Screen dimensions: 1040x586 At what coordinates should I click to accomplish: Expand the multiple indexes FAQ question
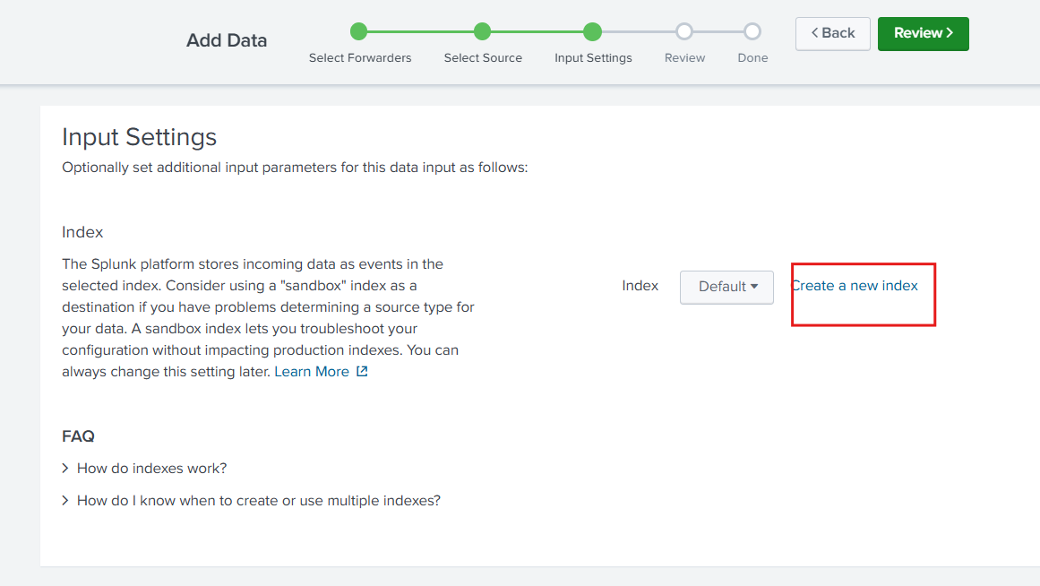(x=258, y=501)
